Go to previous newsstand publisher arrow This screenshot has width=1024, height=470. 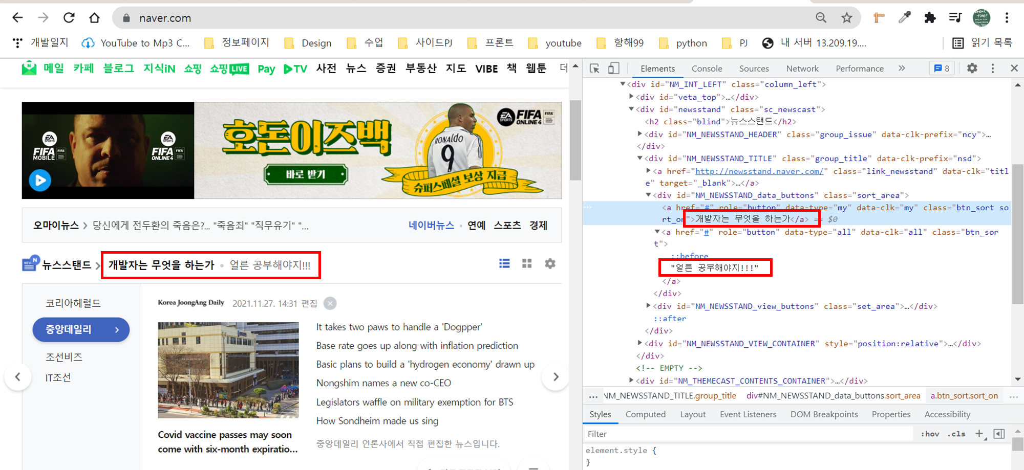click(18, 377)
